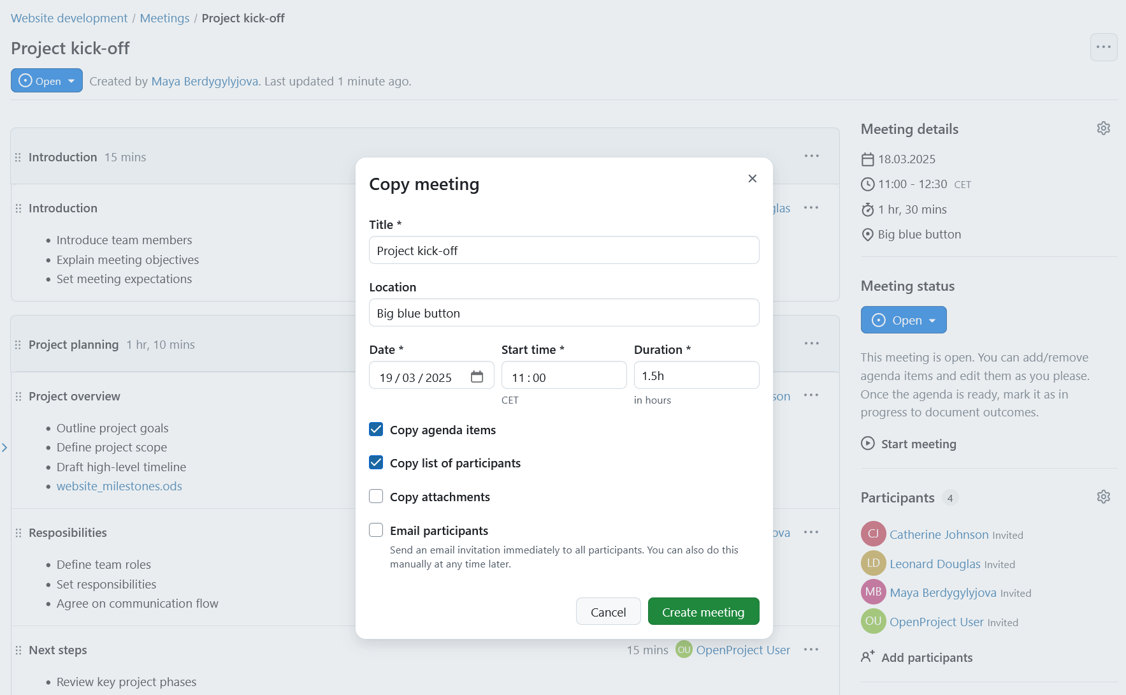Uncheck Copy agenda items

tap(376, 429)
